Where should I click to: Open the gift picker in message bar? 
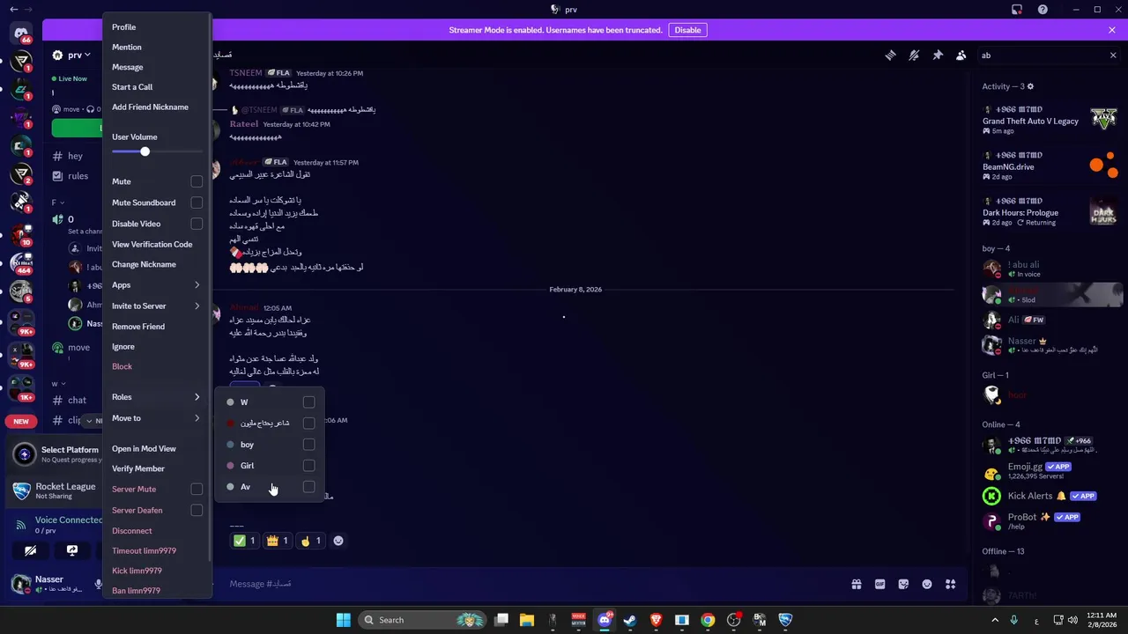pyautogui.click(x=856, y=584)
